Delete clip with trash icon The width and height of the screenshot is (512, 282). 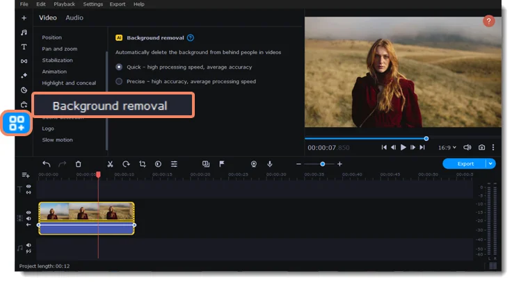pyautogui.click(x=78, y=164)
